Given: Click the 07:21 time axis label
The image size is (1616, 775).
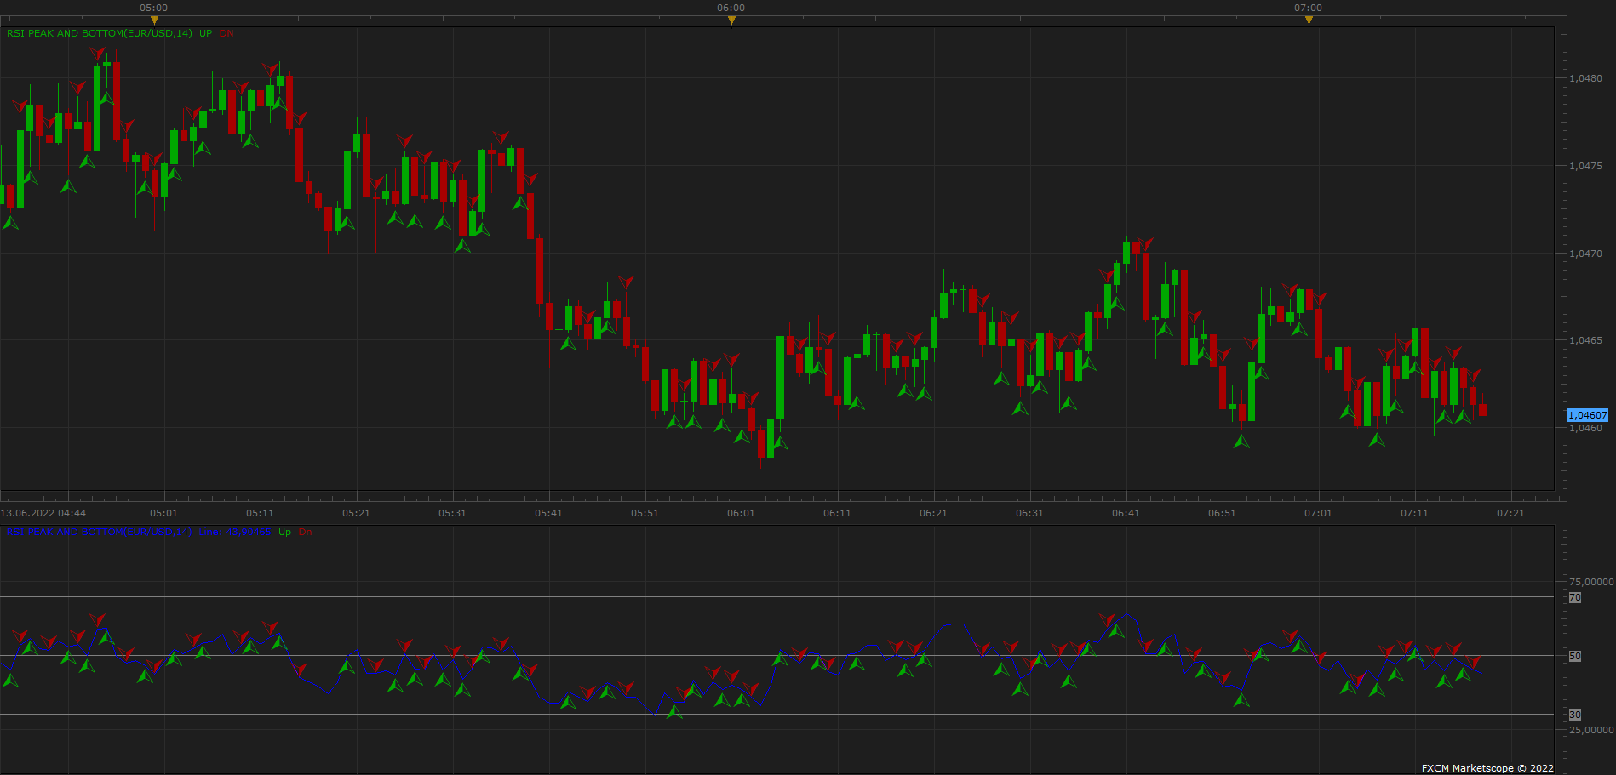Looking at the screenshot, I should (x=1511, y=513).
